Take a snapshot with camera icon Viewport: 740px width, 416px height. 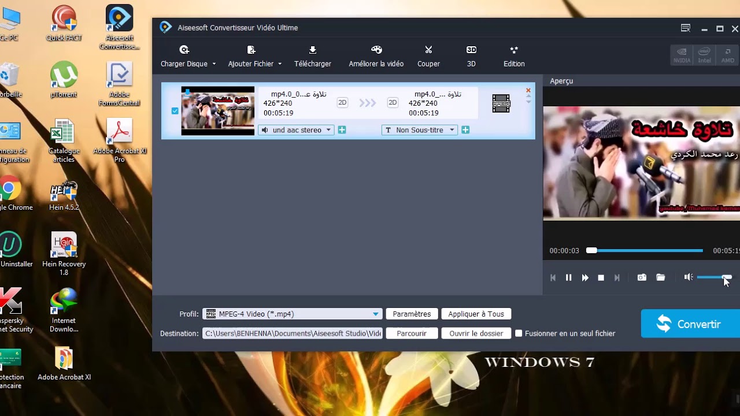tap(642, 278)
